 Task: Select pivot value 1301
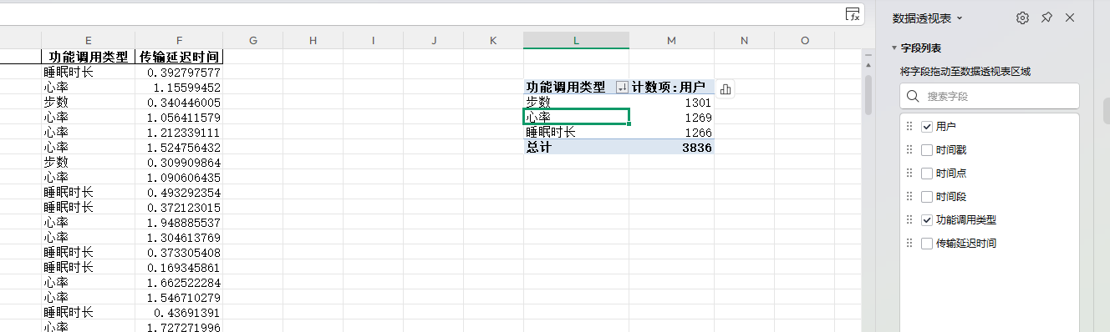tap(672, 102)
